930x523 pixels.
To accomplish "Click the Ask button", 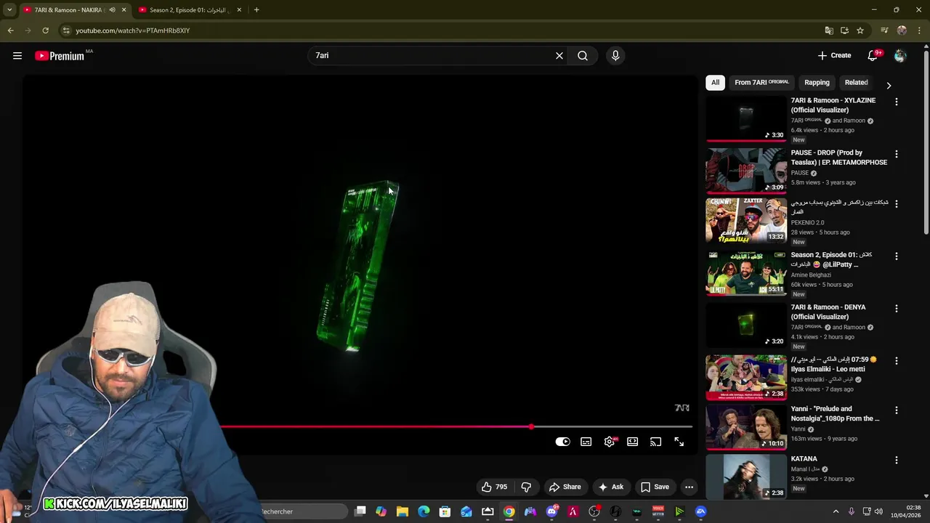I will click(x=610, y=487).
